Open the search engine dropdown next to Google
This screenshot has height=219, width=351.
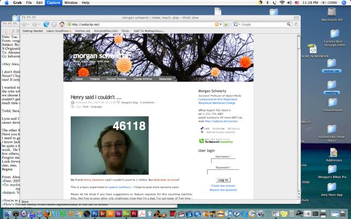[x=239, y=24]
